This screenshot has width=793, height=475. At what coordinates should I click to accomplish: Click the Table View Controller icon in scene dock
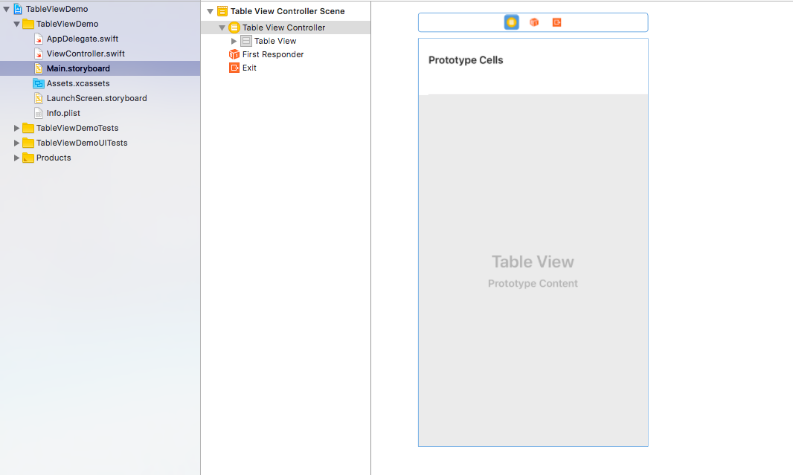pos(512,22)
